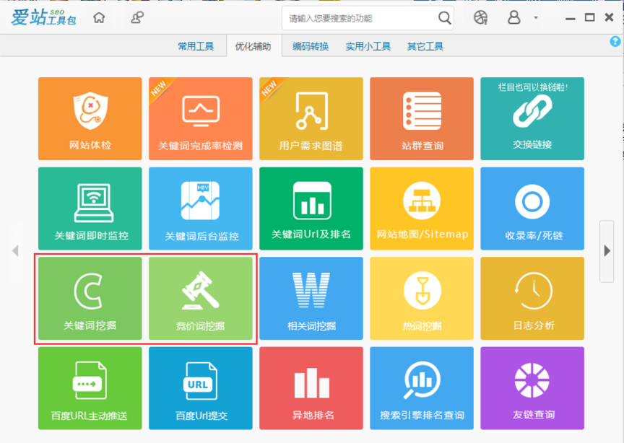
Task: Minimize the 爱站 toolkit window
Action: coord(571,18)
